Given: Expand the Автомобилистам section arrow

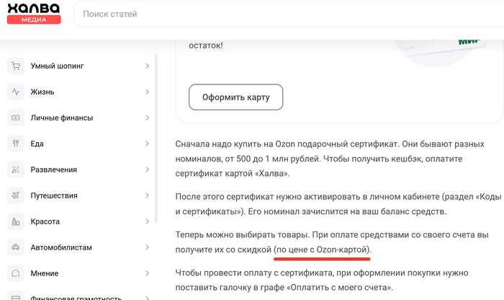Looking at the screenshot, I should point(147,248).
